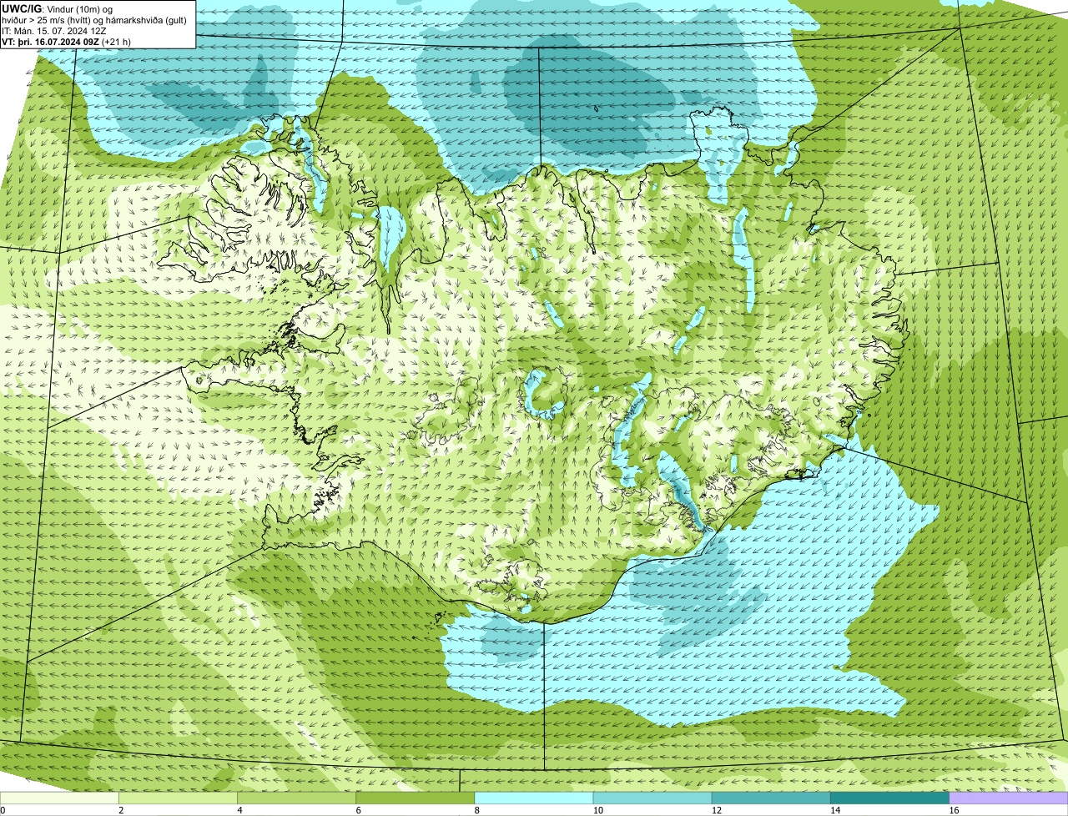Select the 12–14 m/s teal scale swatch

[x=771, y=798]
